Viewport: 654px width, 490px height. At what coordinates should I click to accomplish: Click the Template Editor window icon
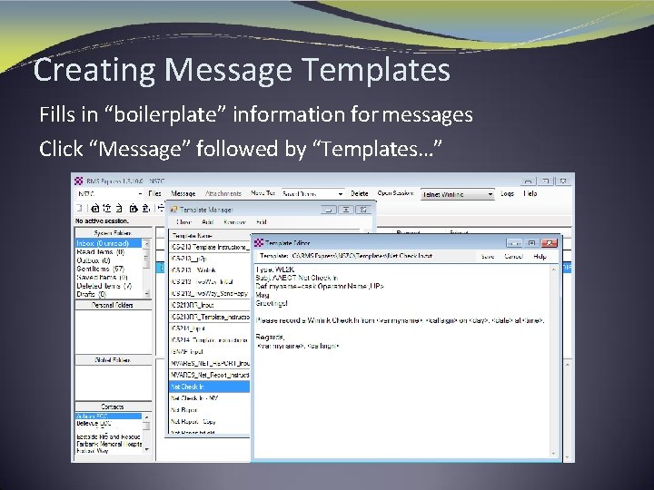tap(259, 242)
